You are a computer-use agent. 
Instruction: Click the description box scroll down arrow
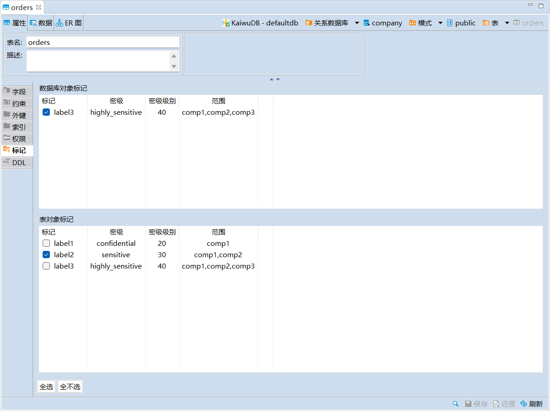(174, 67)
